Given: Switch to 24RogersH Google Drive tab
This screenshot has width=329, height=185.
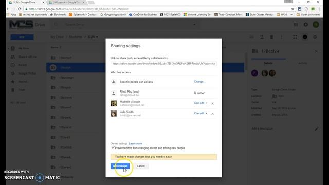Looking at the screenshot, I should (66, 2).
